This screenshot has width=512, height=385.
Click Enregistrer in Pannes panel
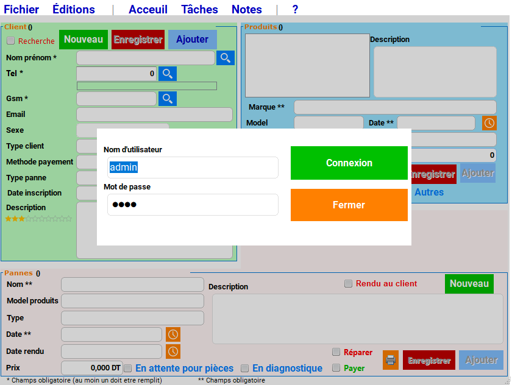coord(429,360)
